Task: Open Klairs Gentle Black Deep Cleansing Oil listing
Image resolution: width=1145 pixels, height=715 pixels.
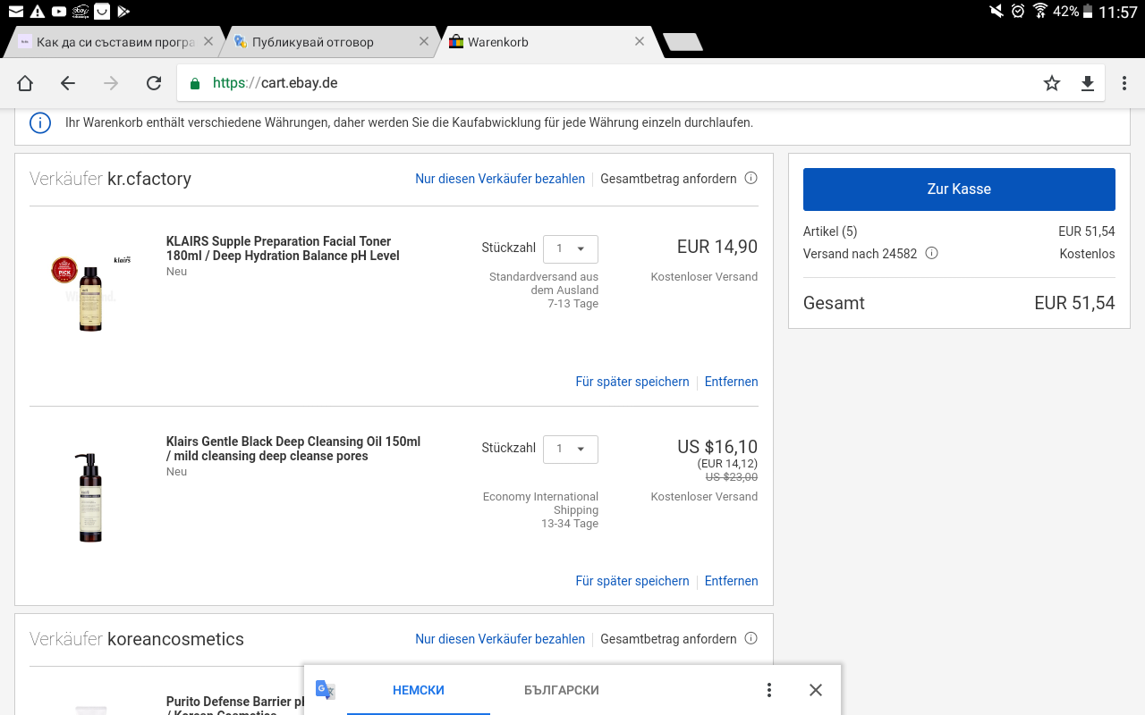Action: (x=293, y=449)
